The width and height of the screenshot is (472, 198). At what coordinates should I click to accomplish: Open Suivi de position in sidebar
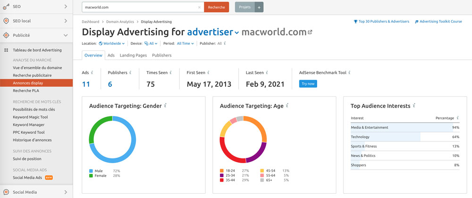coord(27,159)
